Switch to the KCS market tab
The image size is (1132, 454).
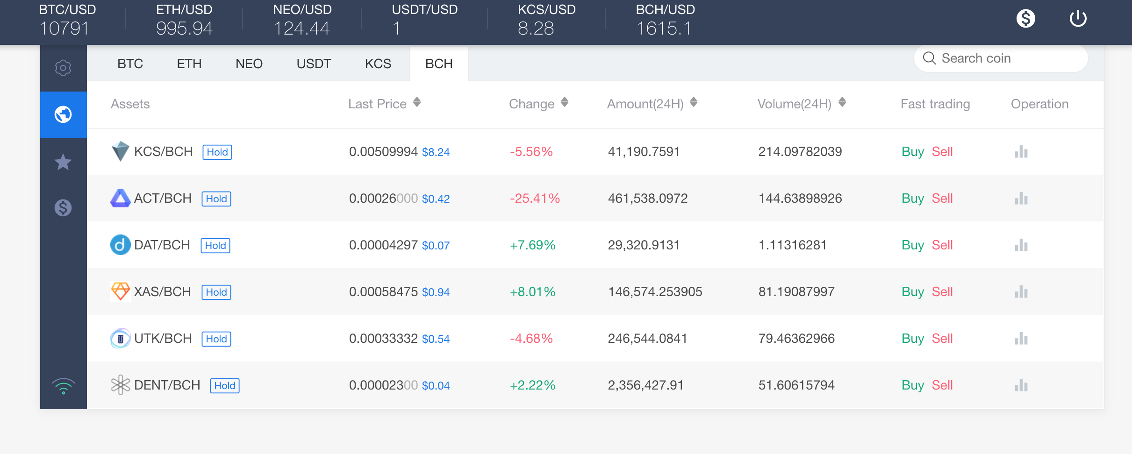click(x=378, y=64)
